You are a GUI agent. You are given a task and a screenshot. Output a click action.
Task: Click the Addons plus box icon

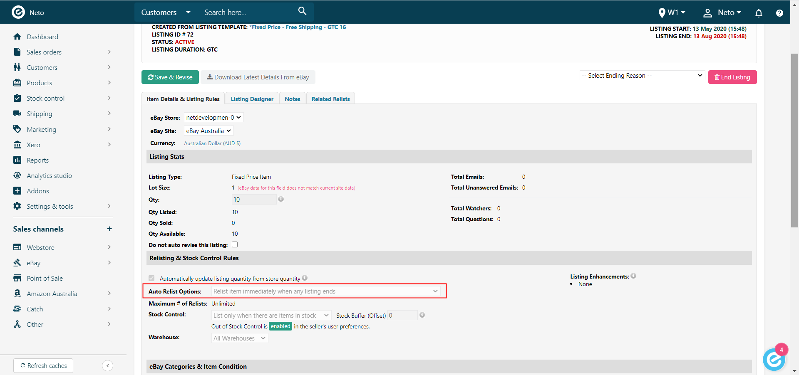click(x=17, y=191)
